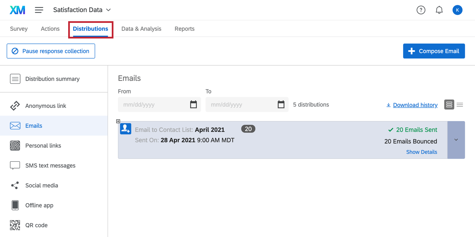Switch to the Data & Analysis tab
Image resolution: width=475 pixels, height=237 pixels.
click(x=141, y=29)
